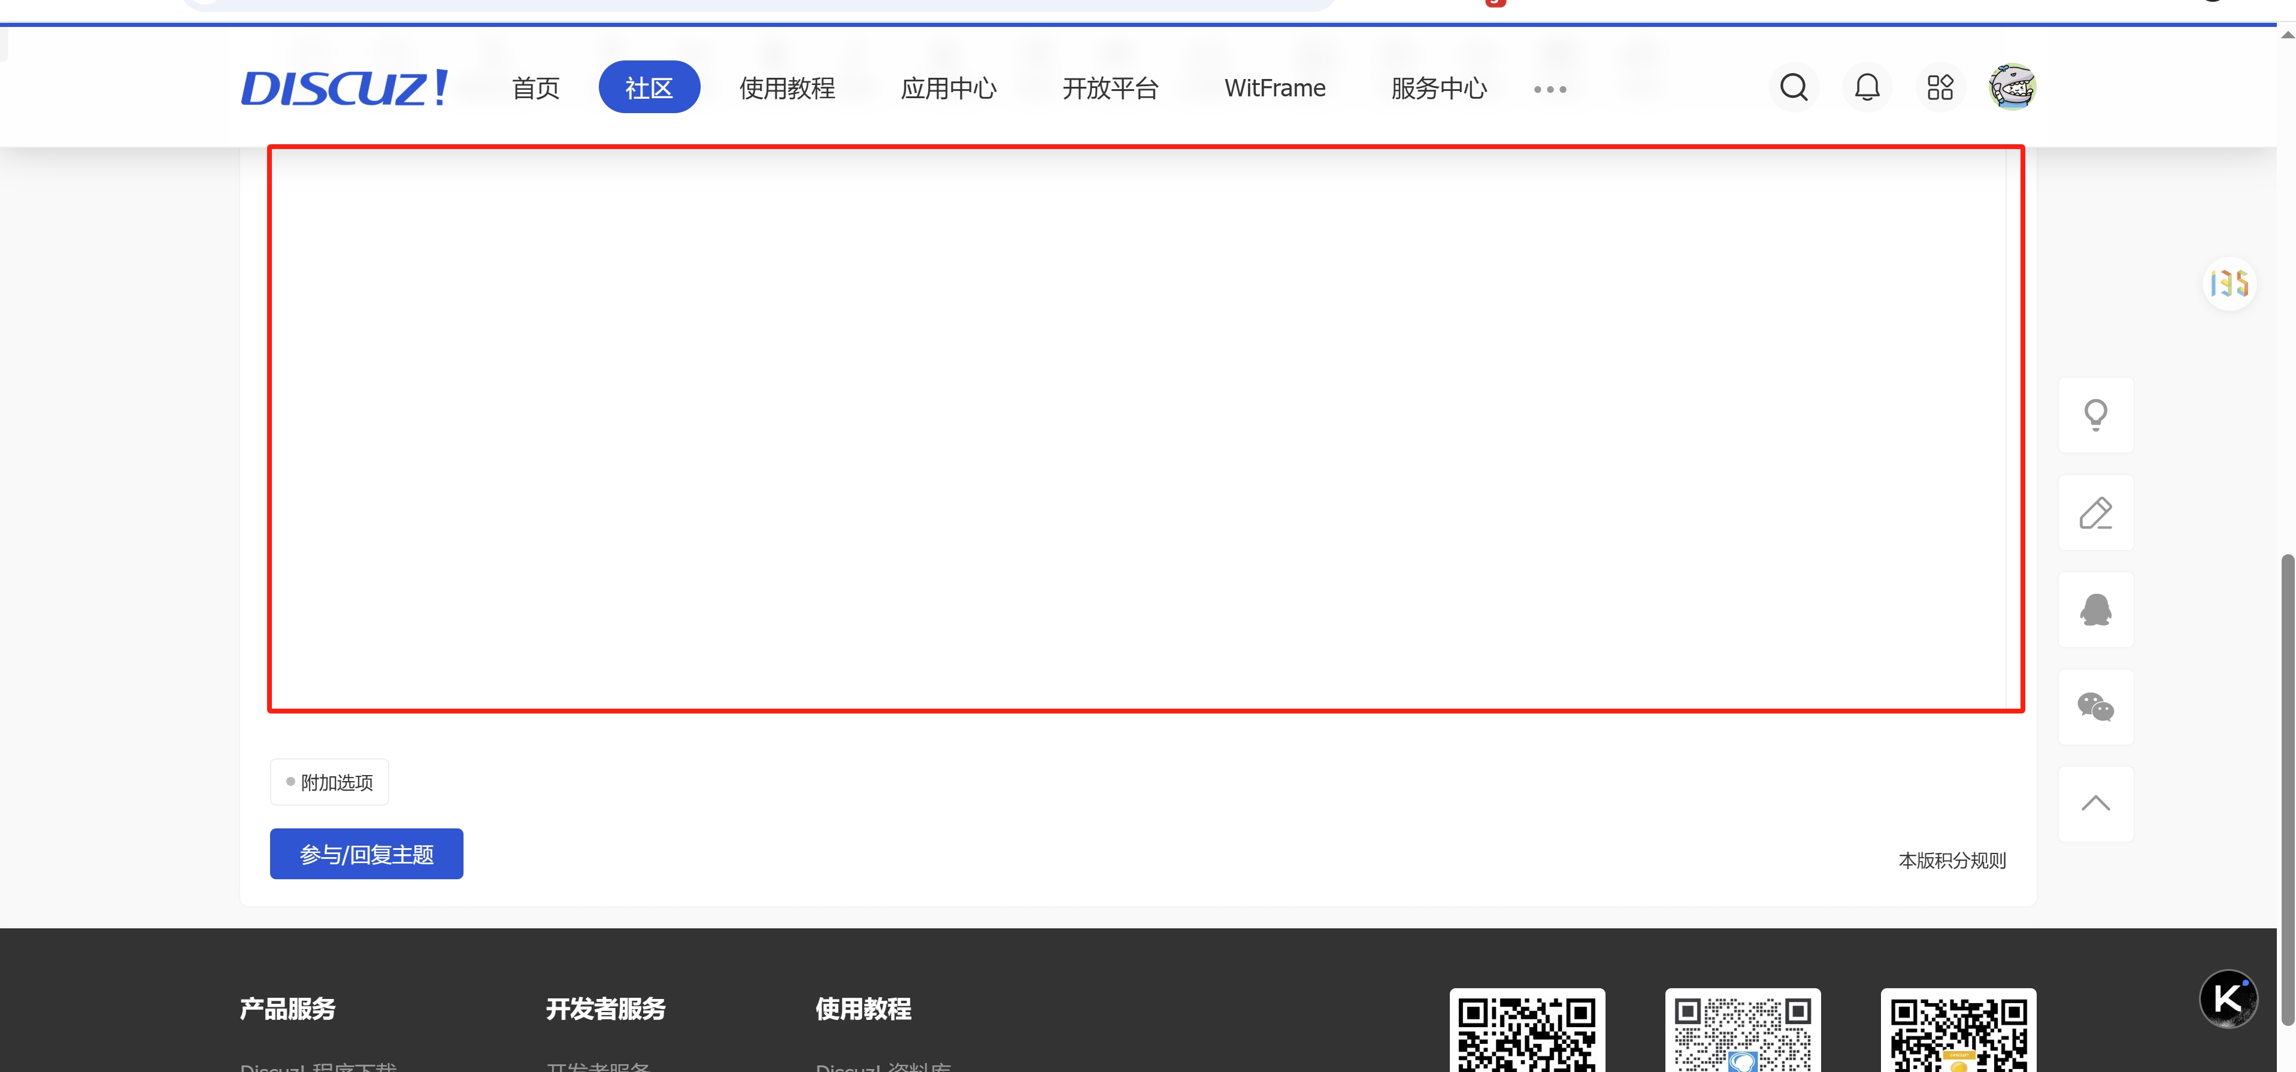This screenshot has height=1072, width=2296.
Task: Click the search magnifier icon in header
Action: [x=1794, y=87]
